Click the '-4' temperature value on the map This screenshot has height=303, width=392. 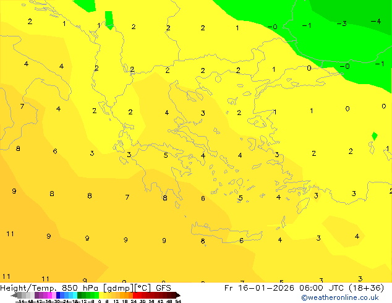click(376, 22)
